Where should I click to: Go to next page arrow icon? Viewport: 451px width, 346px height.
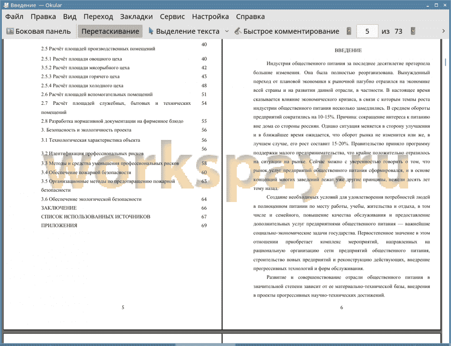pos(413,31)
